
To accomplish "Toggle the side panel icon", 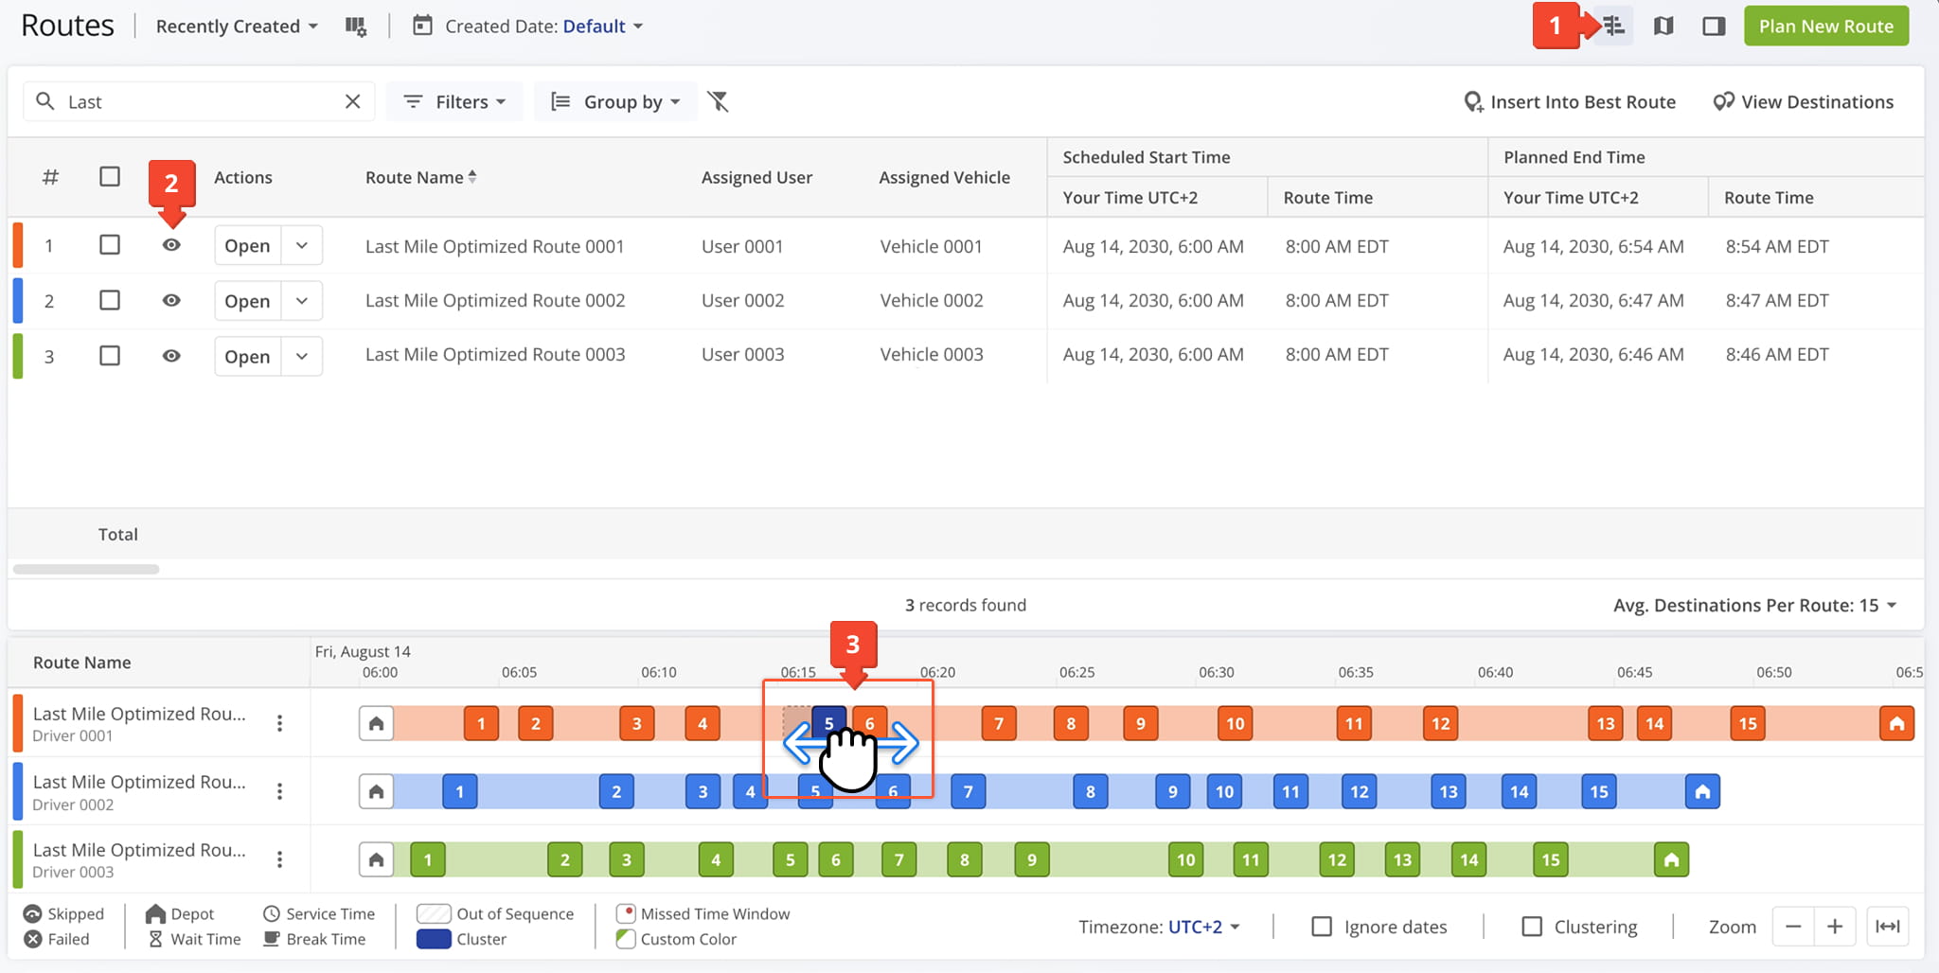I will (1714, 27).
